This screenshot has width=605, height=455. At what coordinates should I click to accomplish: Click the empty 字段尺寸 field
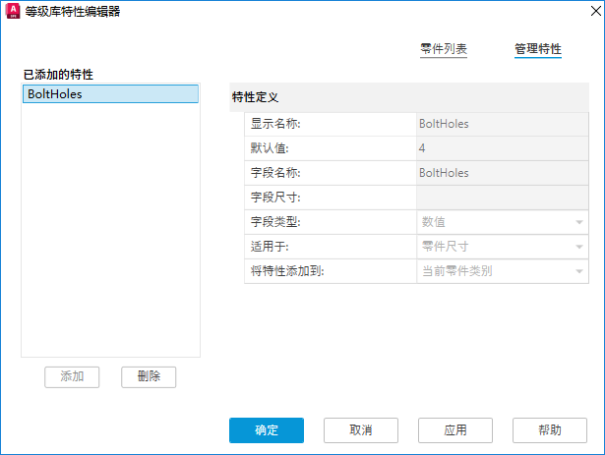click(x=501, y=198)
